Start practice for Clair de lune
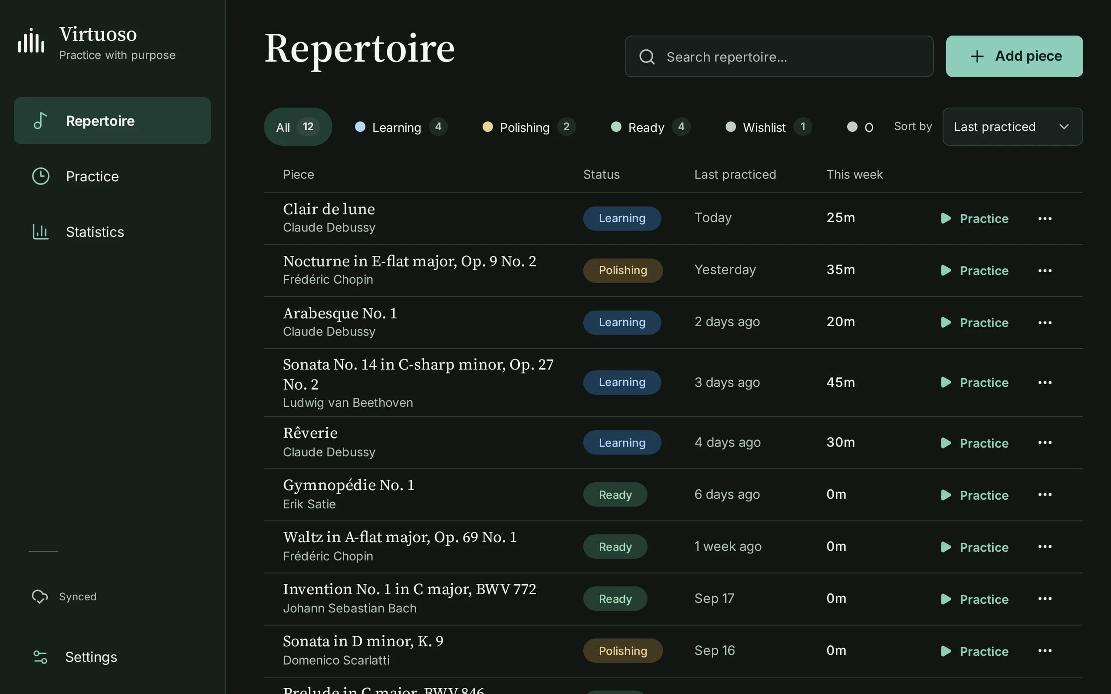 point(974,219)
